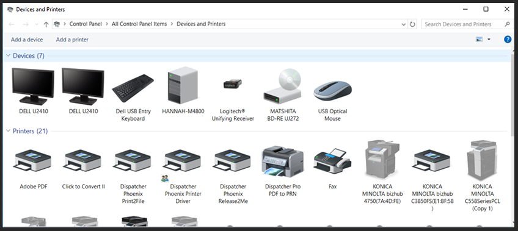
Task: Select KONICA MINOLTA bizhub 4750 printer
Action: pos(382,159)
